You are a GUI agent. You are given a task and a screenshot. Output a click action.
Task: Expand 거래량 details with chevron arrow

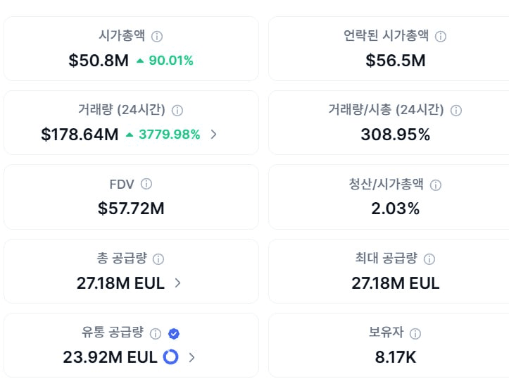[213, 135]
